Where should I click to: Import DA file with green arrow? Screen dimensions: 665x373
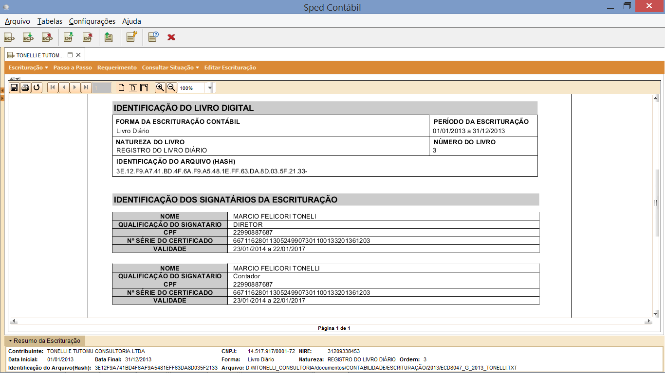[x=69, y=37]
